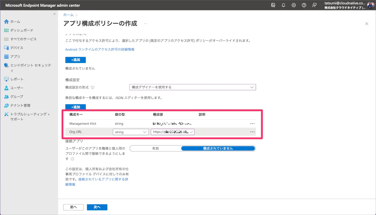The width and height of the screenshot is (376, 215).
Task: Open more options for Org URL row
Action: [252, 132]
